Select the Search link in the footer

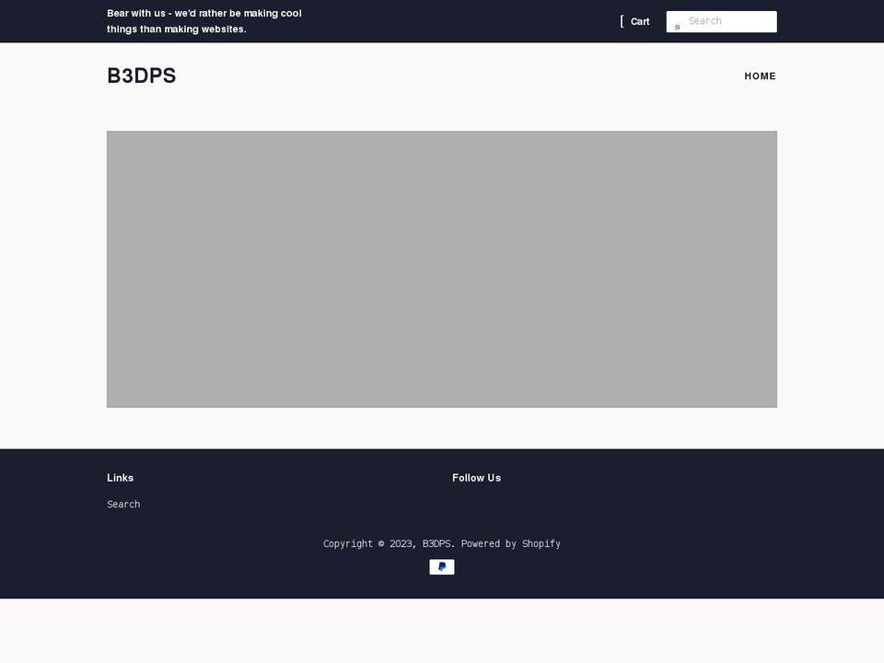click(x=123, y=504)
